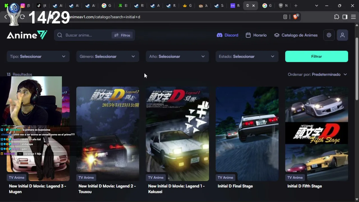Switch to the Brave lion new tab

point(283,6)
